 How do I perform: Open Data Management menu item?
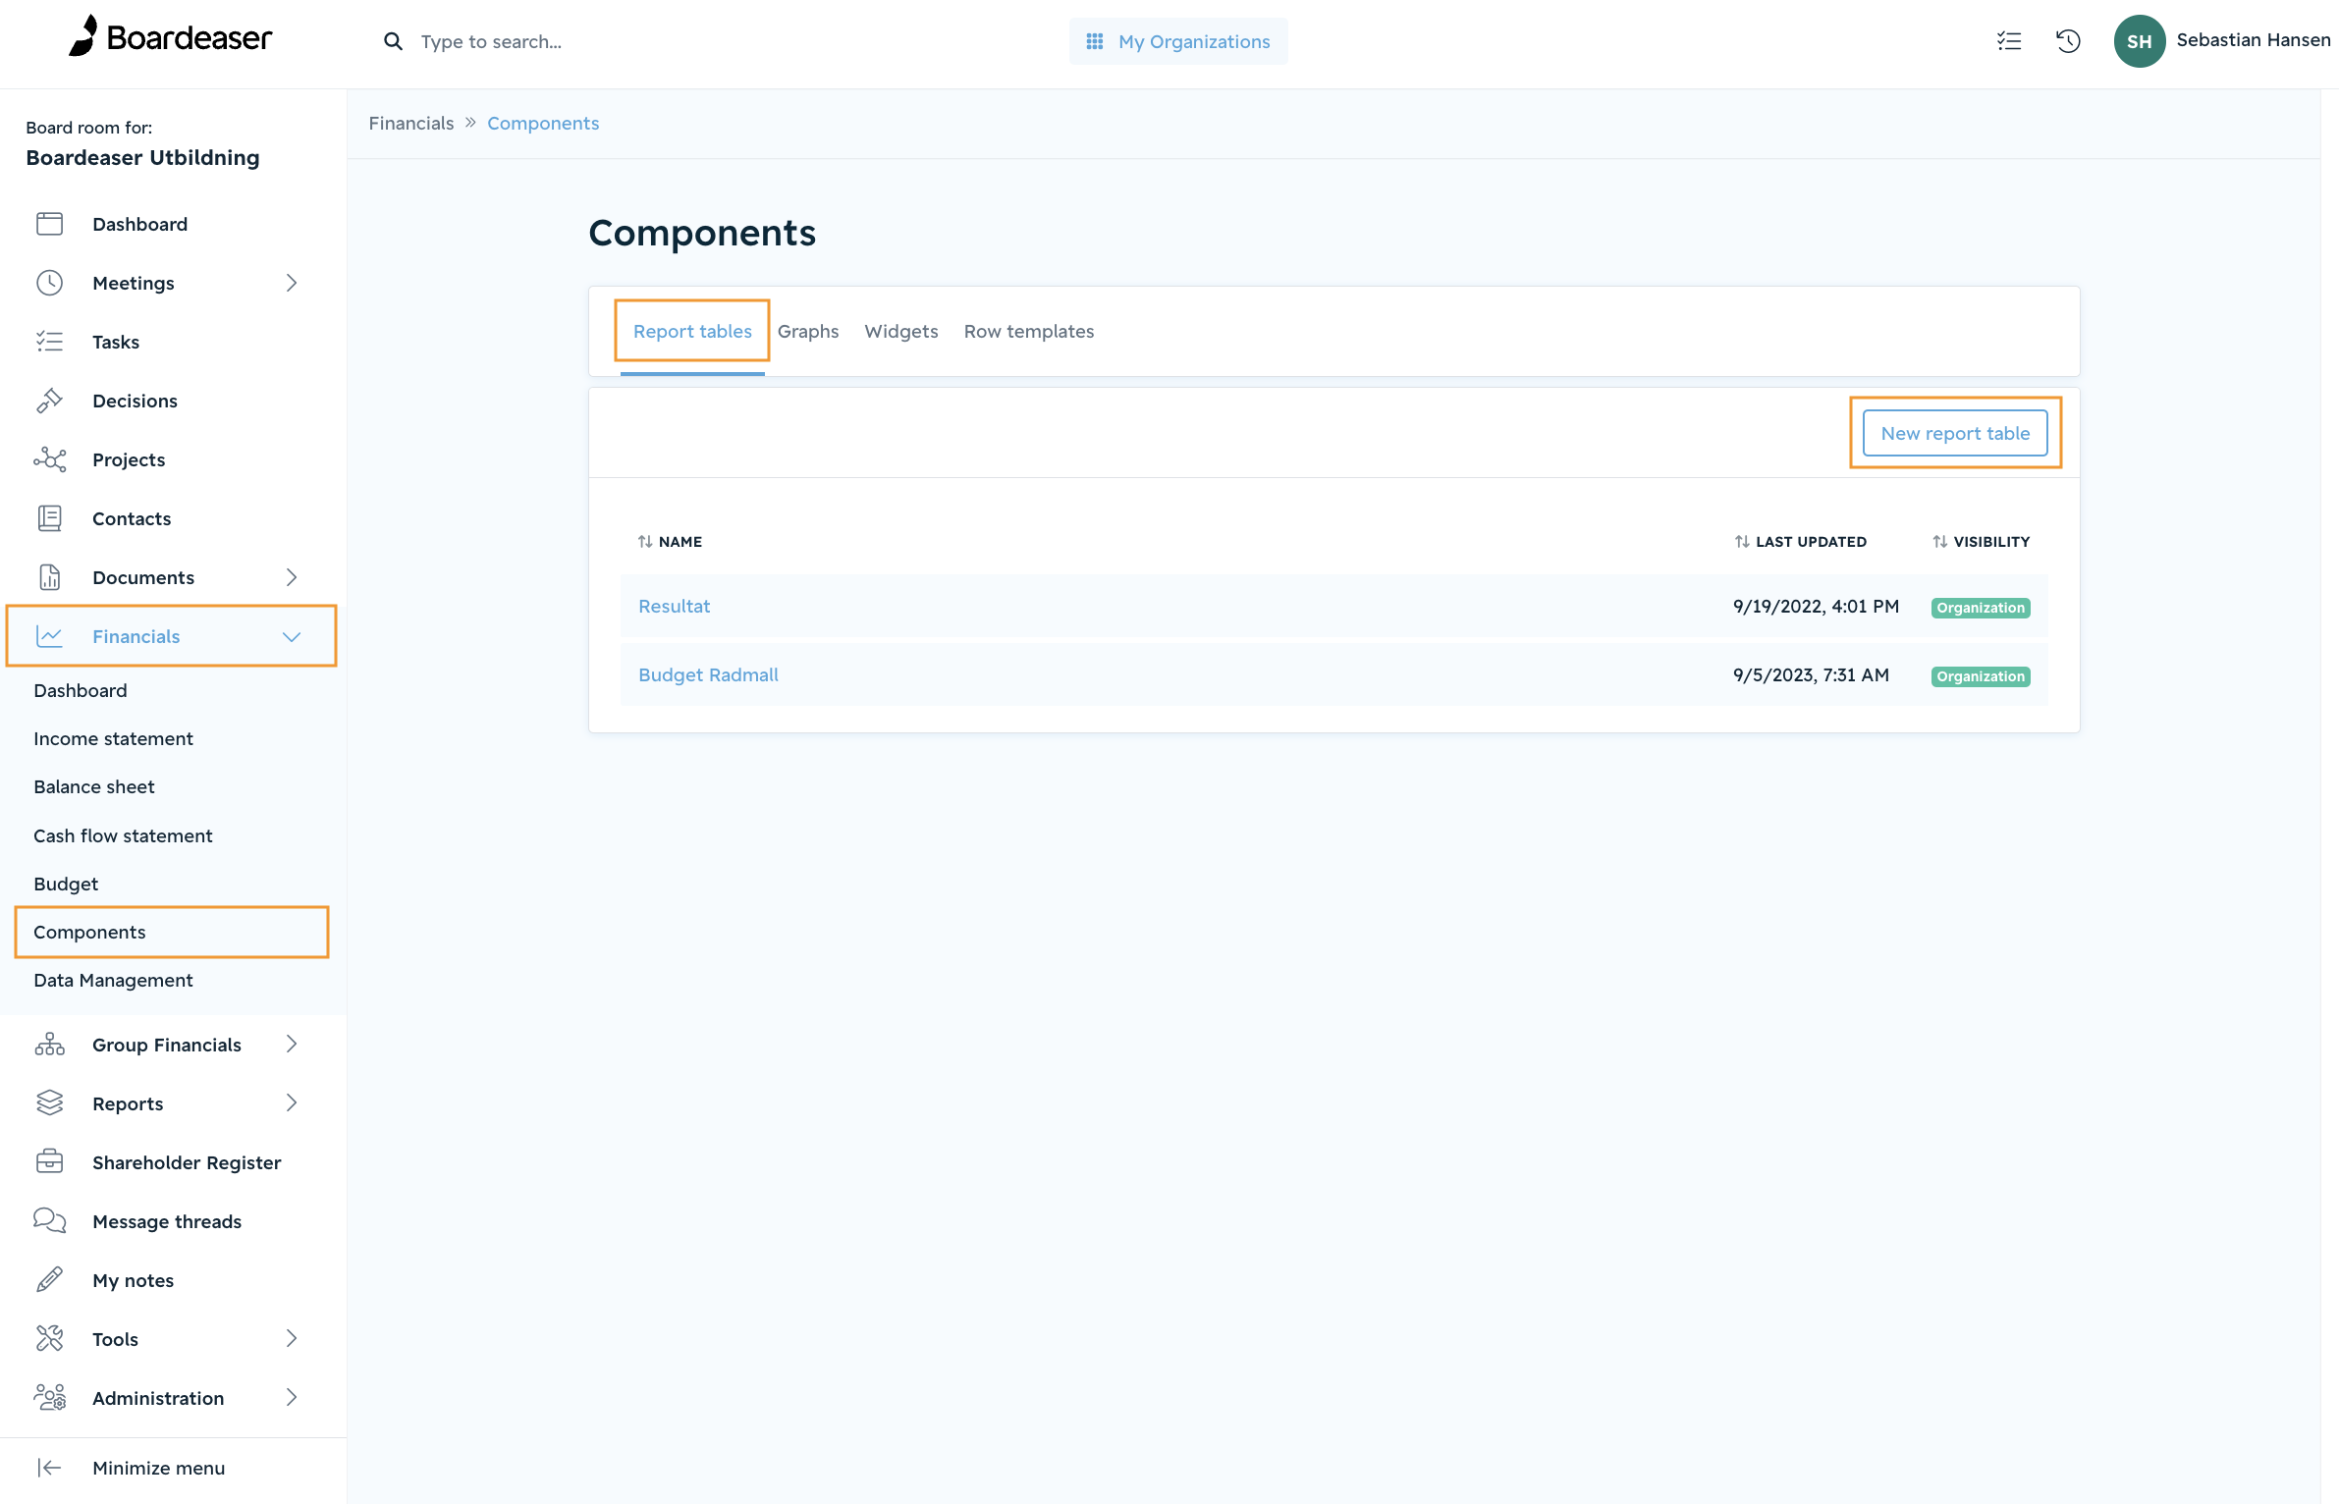coord(113,980)
